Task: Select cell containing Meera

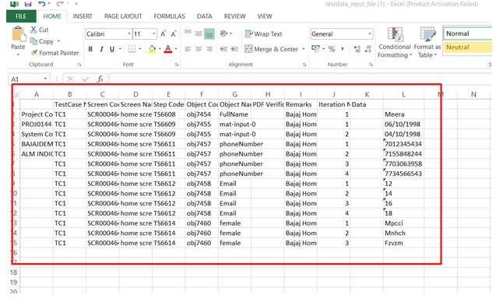Action: point(403,114)
